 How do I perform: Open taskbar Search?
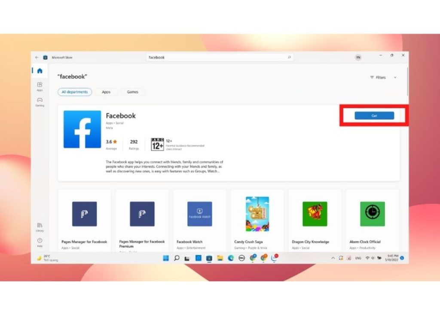pos(177,258)
